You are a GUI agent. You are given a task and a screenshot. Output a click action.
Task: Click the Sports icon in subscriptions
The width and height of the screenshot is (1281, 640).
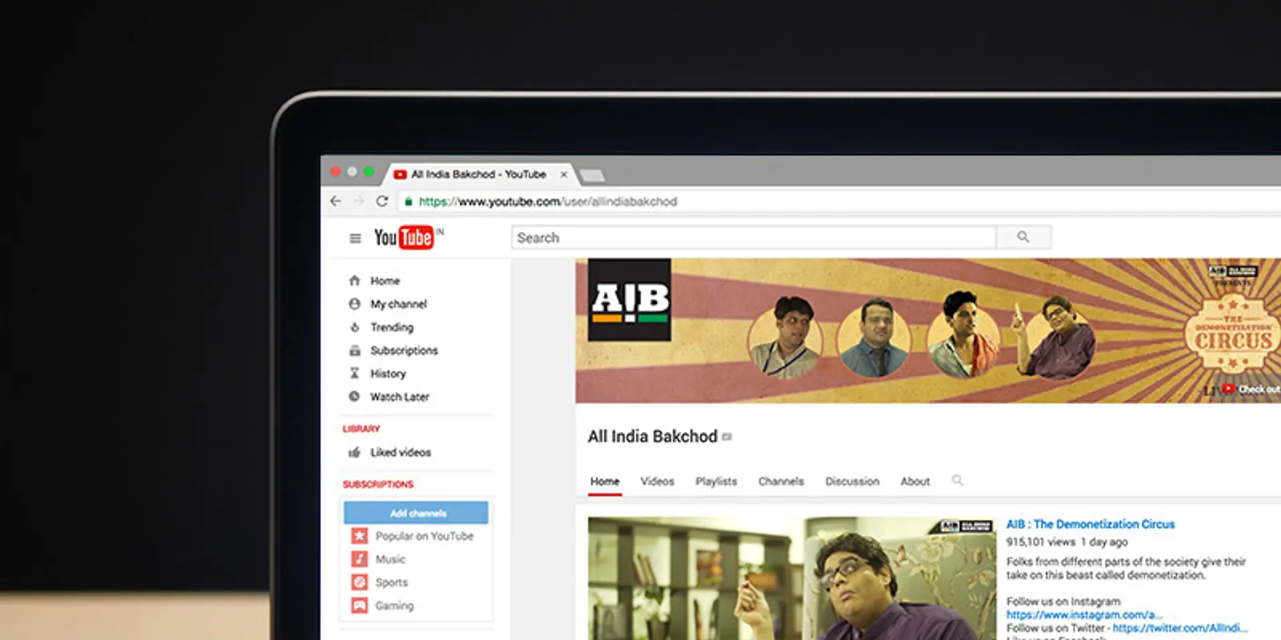360,583
